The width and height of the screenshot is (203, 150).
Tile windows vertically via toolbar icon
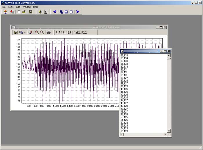tap(71, 12)
